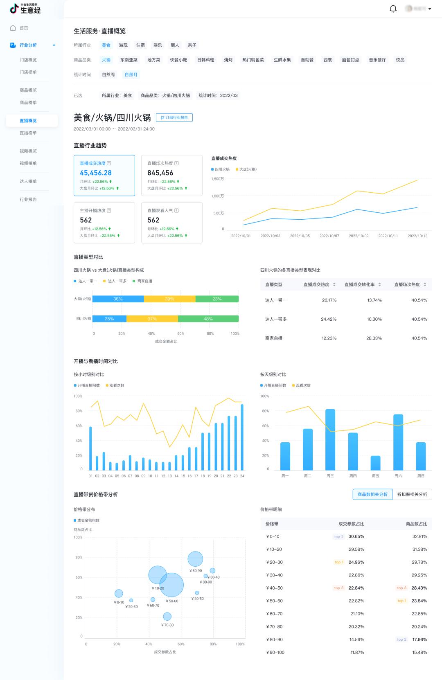Screen dimensions: 442x680
Task: Open 直播榜单 in sidebar
Action: [x=28, y=133]
